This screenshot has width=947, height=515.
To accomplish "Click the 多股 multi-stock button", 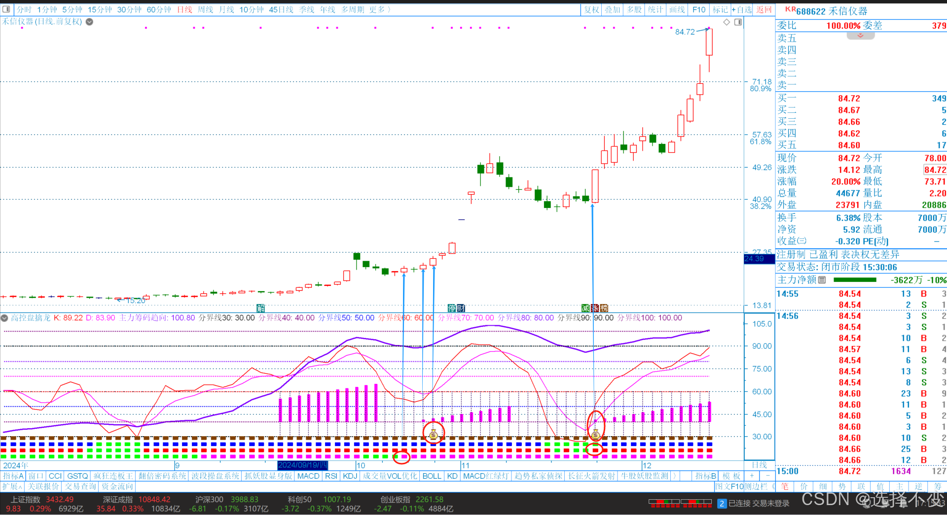I will pyautogui.click(x=634, y=9).
